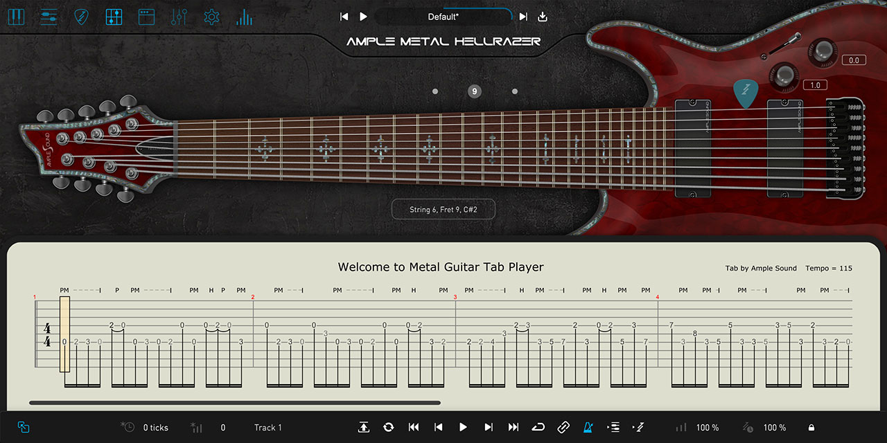Save preset with the download arrow icon
887x443 pixels.
point(543,17)
